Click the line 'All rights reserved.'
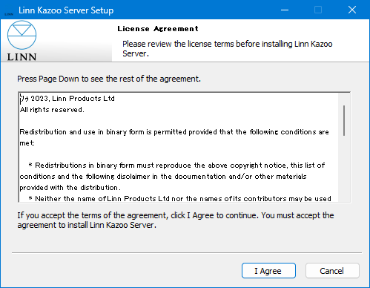370x288 pixels. 52,110
